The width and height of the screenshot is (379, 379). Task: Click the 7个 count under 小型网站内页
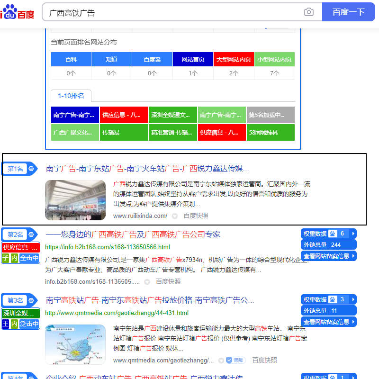(x=274, y=73)
